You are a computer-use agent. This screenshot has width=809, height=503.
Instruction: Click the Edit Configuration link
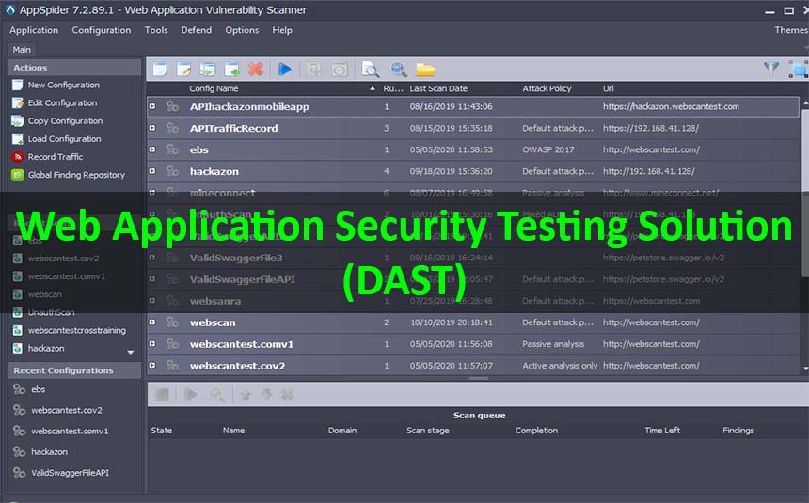(x=62, y=102)
